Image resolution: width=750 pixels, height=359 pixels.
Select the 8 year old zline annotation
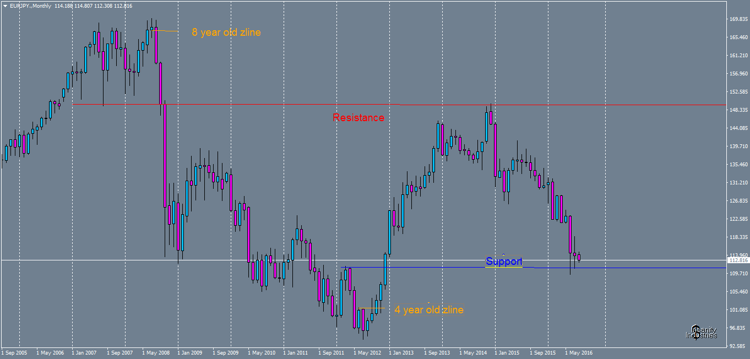coord(226,32)
